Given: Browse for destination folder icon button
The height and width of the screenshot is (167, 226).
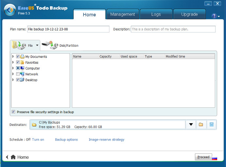Looking at the screenshot, I should (x=201, y=125).
